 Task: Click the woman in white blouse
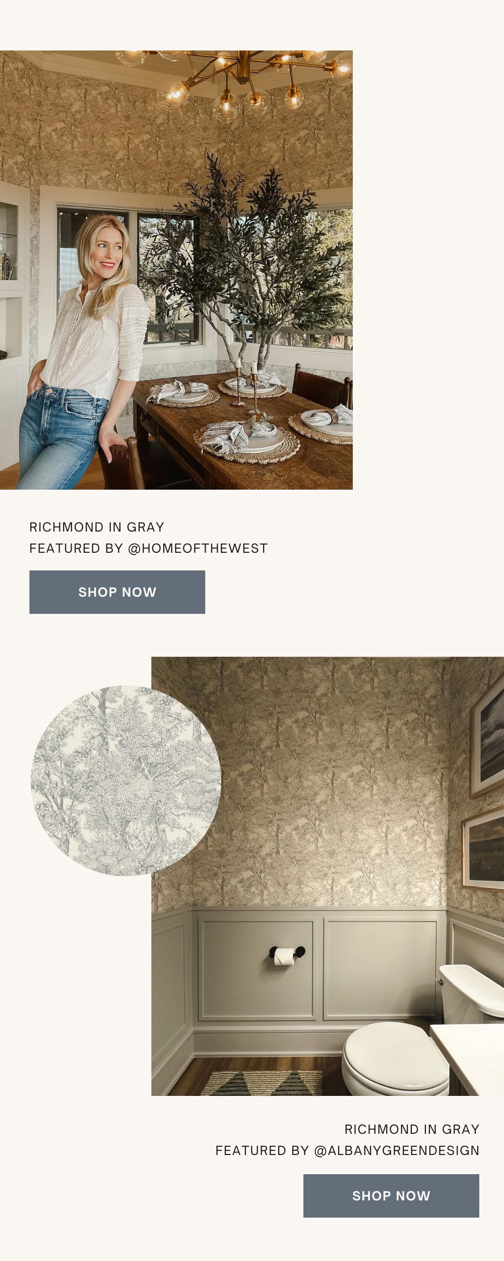coord(81,353)
